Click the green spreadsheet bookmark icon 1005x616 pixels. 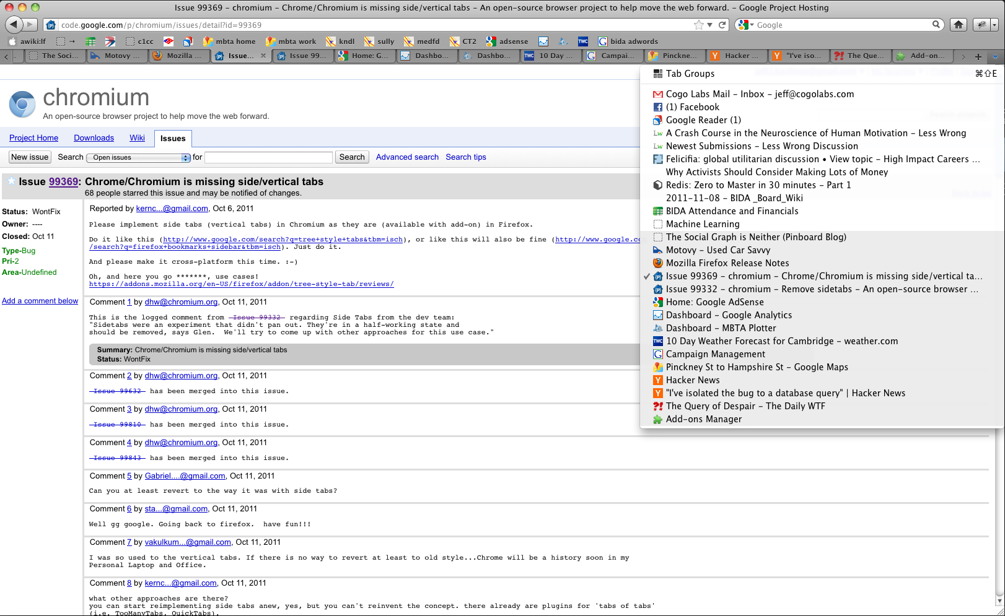90,41
